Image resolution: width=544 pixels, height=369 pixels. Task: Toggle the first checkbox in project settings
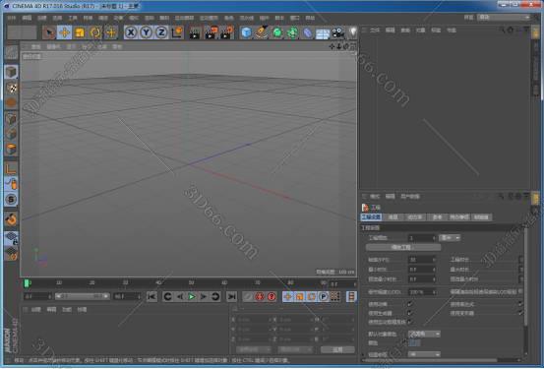(410, 304)
